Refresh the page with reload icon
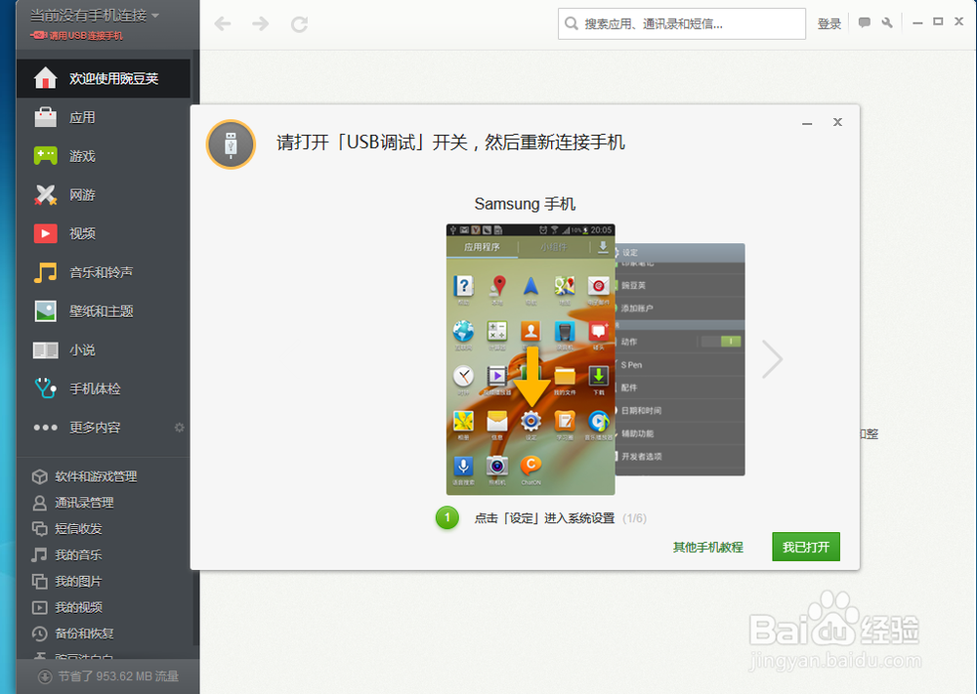This screenshot has height=694, width=977. pos(300,23)
